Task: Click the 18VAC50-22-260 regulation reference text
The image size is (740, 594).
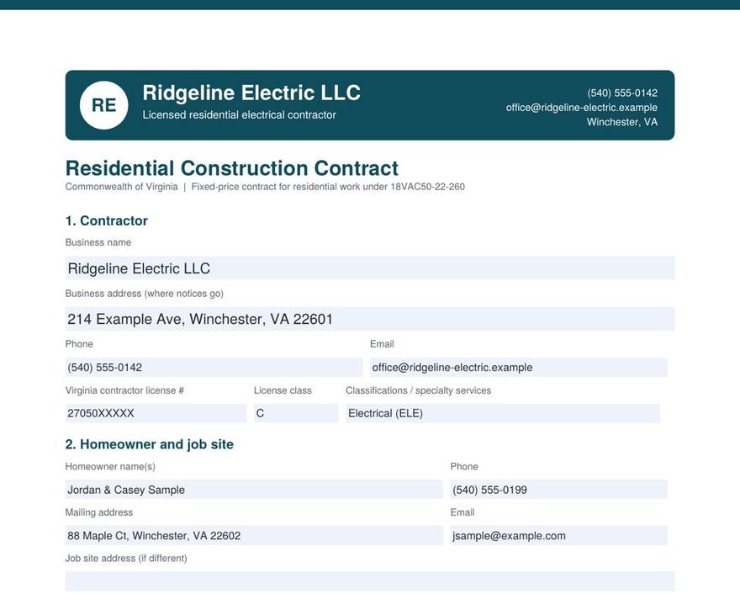Action: (427, 187)
